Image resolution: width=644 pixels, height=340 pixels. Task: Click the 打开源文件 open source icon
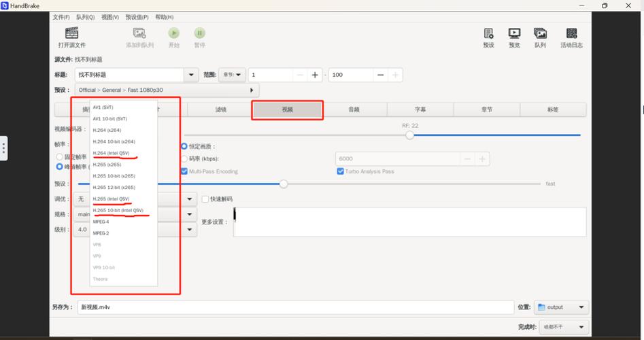click(72, 33)
